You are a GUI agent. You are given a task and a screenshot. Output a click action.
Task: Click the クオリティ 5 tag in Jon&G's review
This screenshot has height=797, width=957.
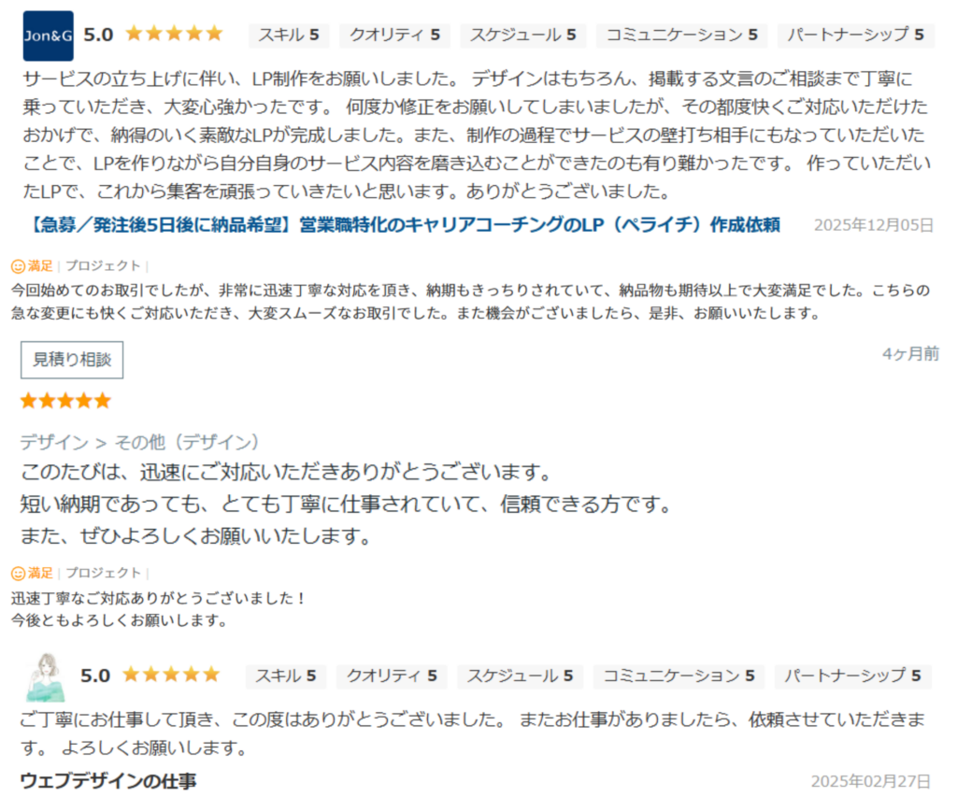click(x=394, y=36)
